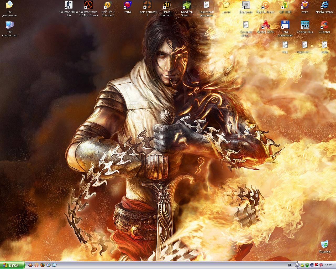336x269 pixels.
Task: Launch KVIrc from quick launch bar
Action: click(30, 265)
